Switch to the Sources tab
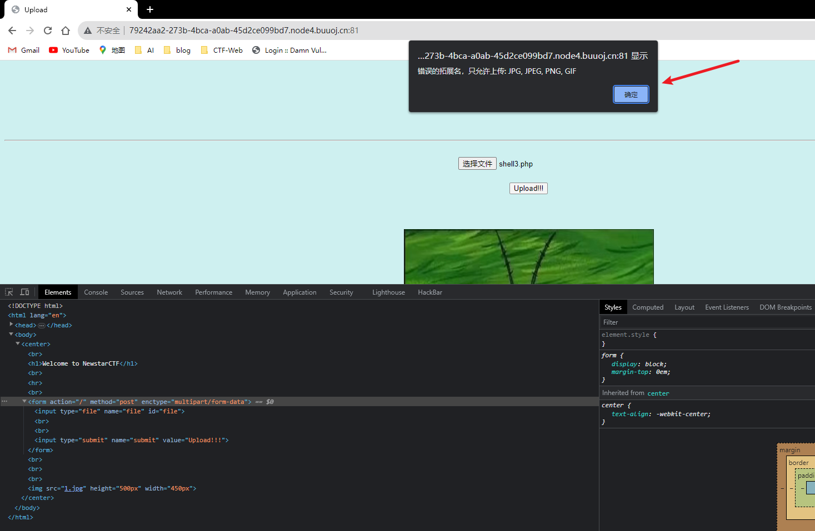The width and height of the screenshot is (815, 531). coord(132,292)
